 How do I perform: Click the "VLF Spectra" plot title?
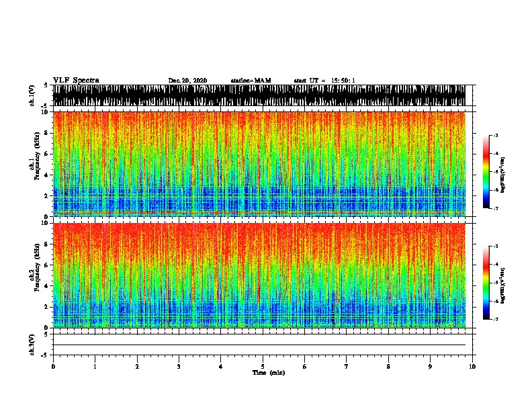[76, 81]
